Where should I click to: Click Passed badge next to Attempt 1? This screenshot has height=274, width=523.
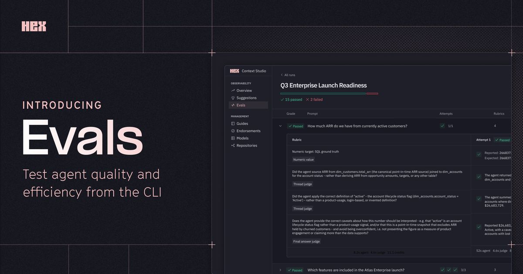pos(503,140)
